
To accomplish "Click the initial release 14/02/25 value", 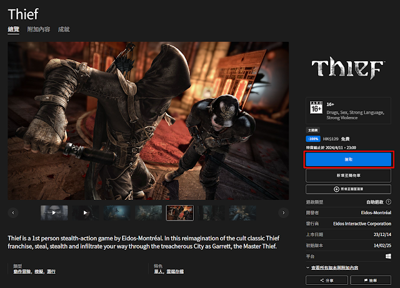I will pos(382,246).
